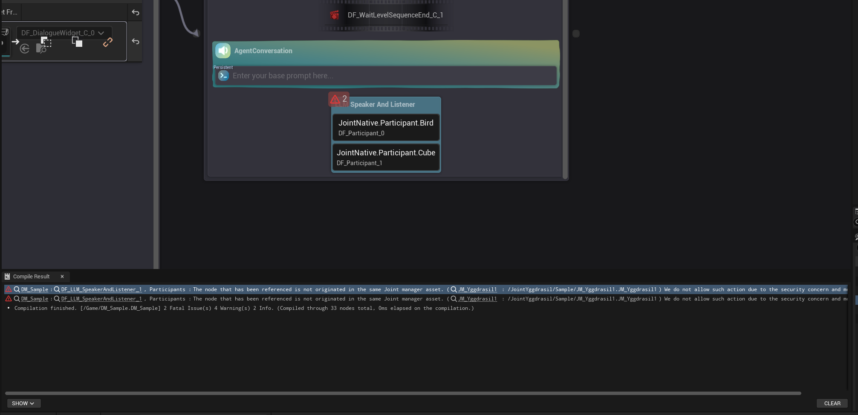Click the circled back-arrow icon

tap(25, 49)
